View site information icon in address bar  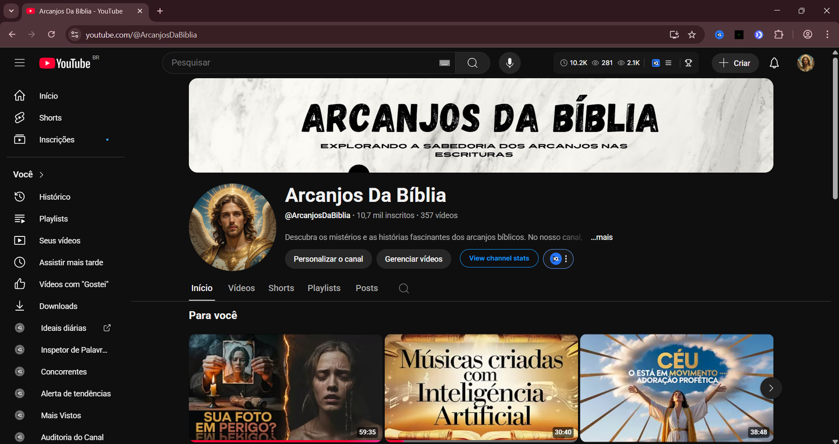tap(74, 35)
